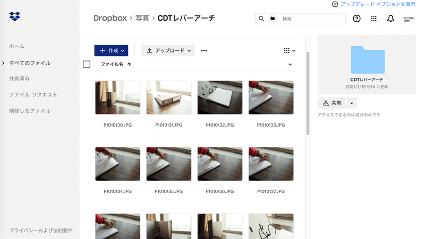Image resolution: width=425 pixels, height=239 pixels.
Task: Go to ホーム in sidebar
Action: [x=17, y=46]
